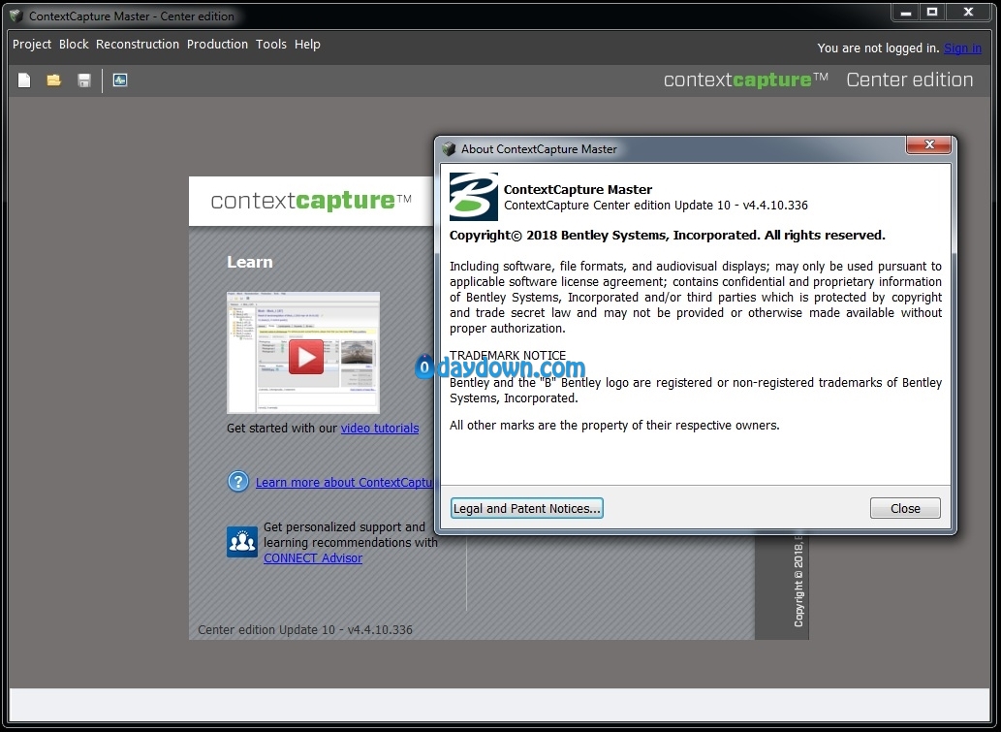The height and width of the screenshot is (732, 1001).
Task: Click the Open project folder icon
Action: (53, 80)
